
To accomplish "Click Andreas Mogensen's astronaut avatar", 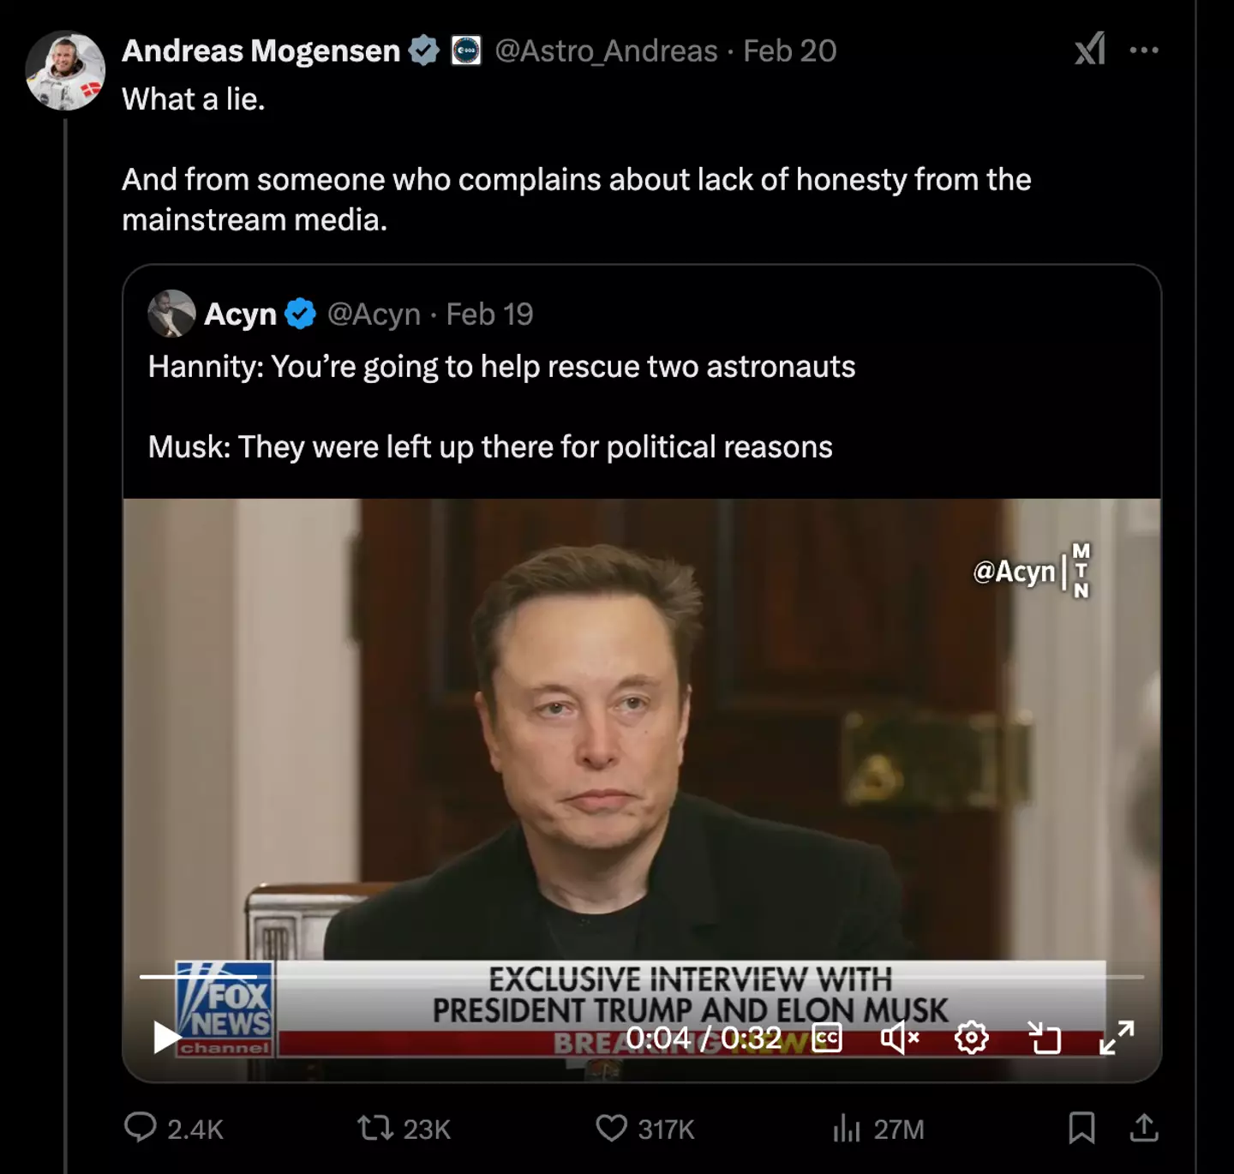I will pyautogui.click(x=65, y=71).
